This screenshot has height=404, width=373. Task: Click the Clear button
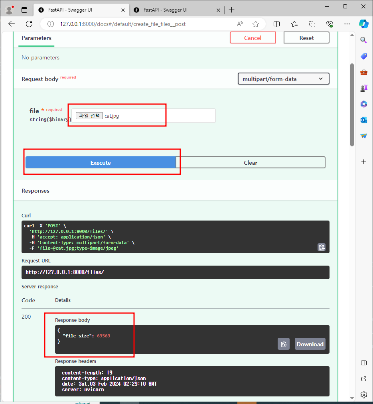point(250,163)
